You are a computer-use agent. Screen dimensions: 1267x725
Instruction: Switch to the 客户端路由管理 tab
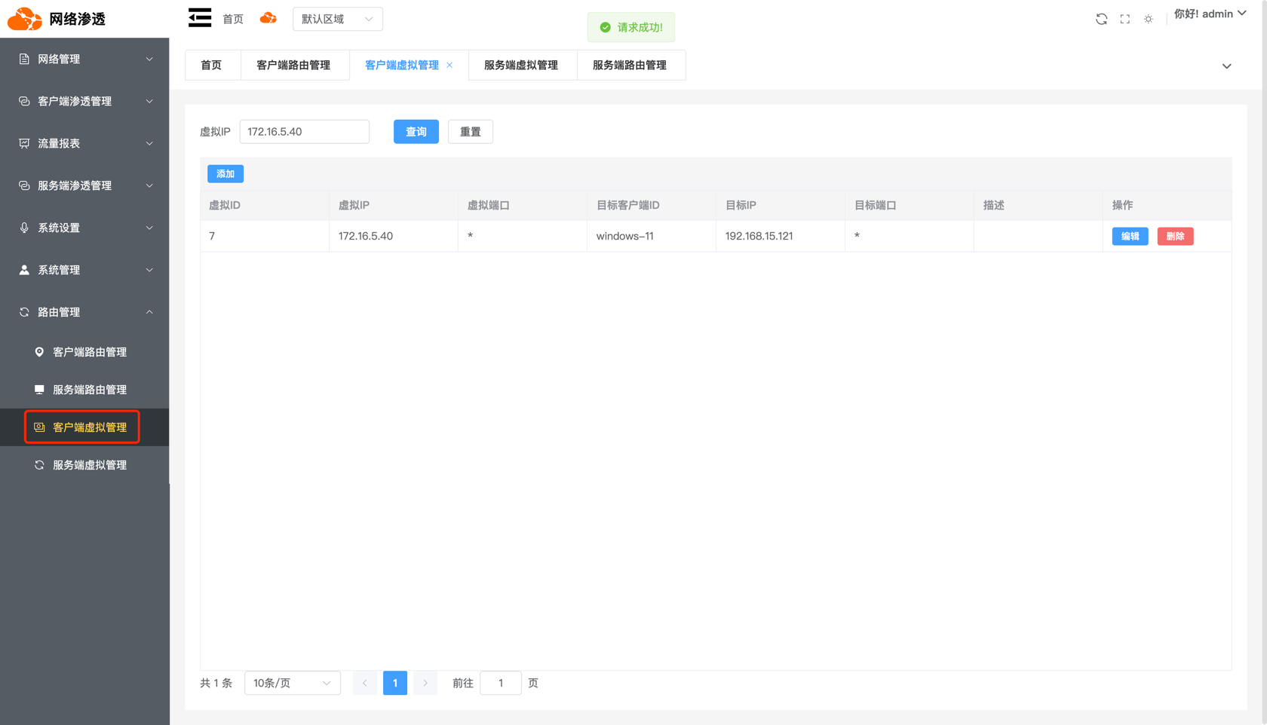click(293, 65)
